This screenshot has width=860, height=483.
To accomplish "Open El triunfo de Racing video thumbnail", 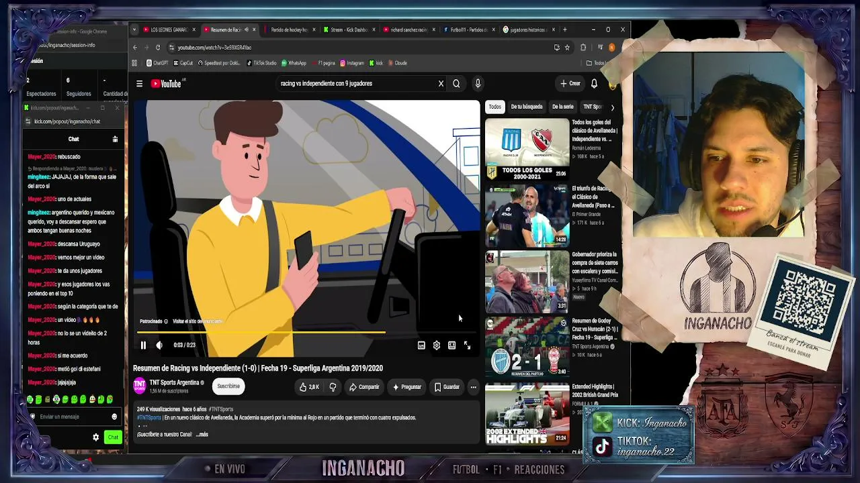I will coord(527,215).
